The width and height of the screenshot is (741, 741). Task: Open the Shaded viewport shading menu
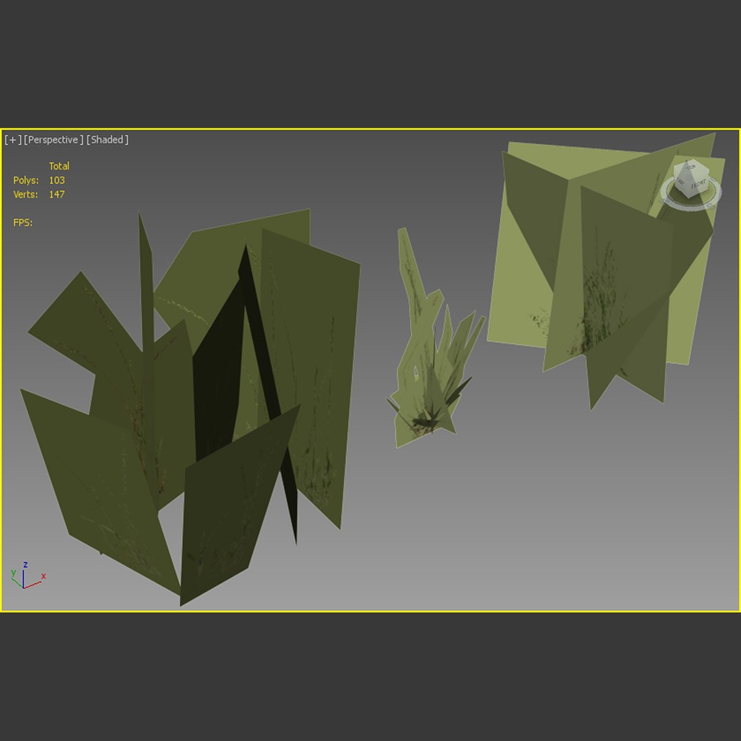(x=107, y=140)
